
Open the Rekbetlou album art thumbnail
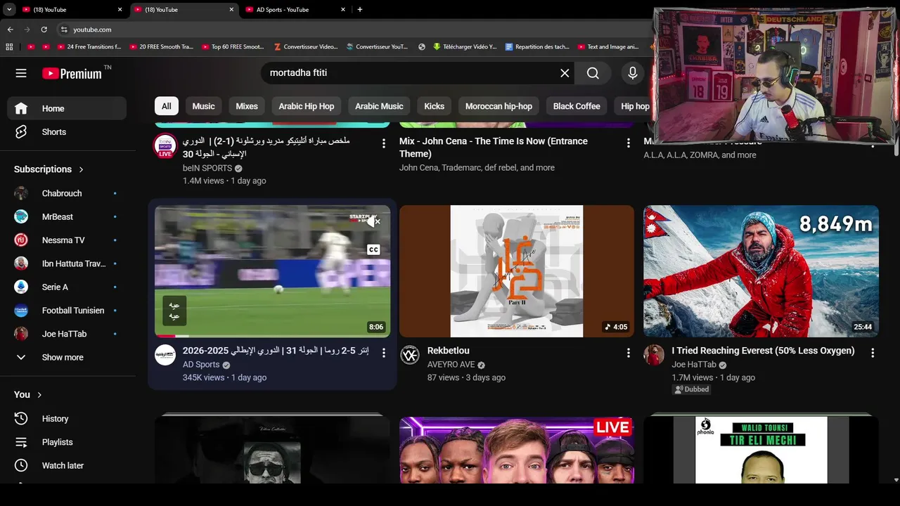pyautogui.click(x=517, y=271)
